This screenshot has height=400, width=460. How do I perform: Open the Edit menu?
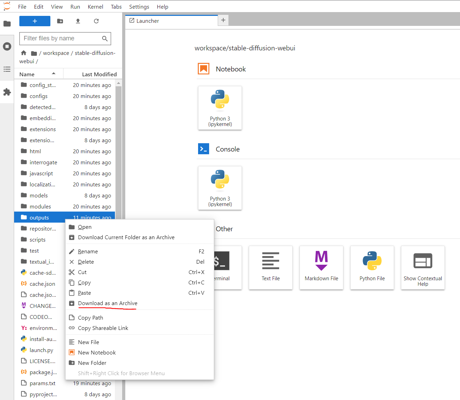point(39,7)
